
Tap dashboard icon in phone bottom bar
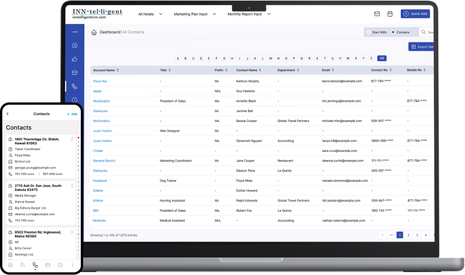pyautogui.click(x=10, y=265)
